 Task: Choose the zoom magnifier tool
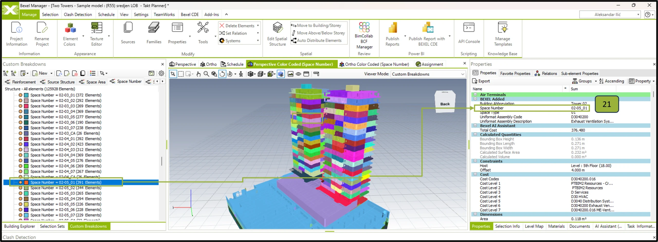coord(206,74)
